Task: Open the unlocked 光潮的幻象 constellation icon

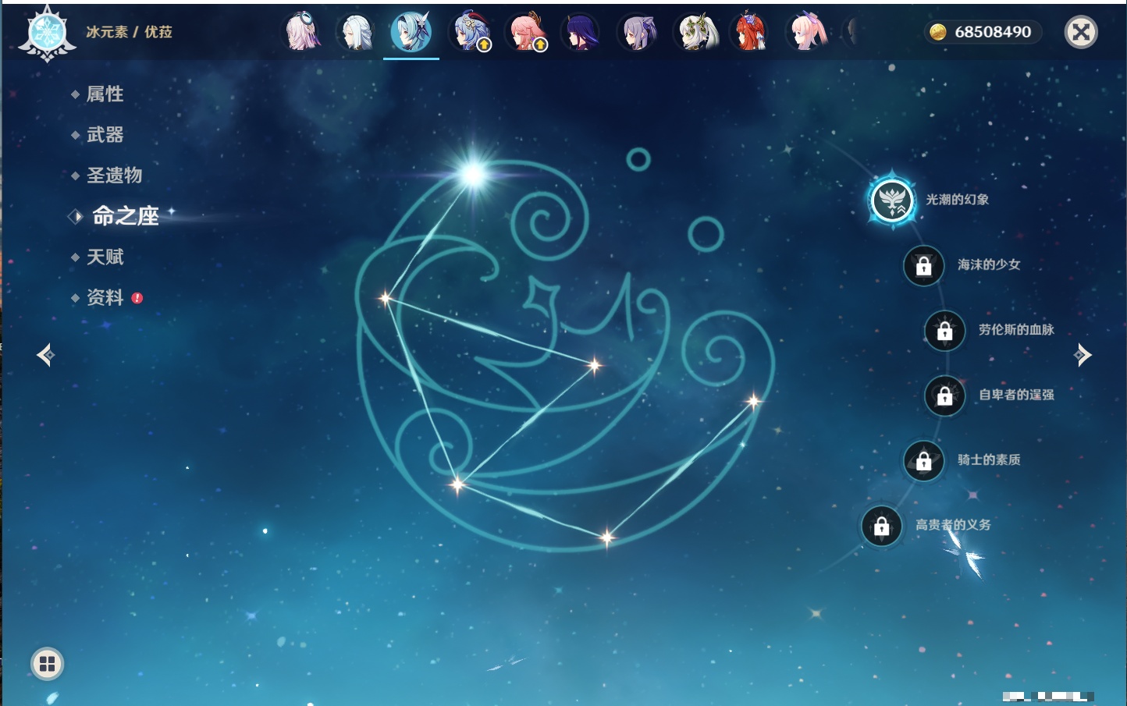Action: click(x=892, y=200)
